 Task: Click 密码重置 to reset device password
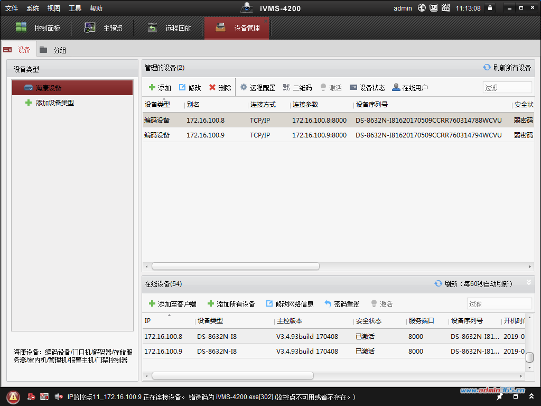pyautogui.click(x=342, y=304)
